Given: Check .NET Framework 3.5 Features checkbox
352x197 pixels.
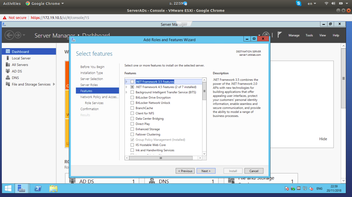Looking at the screenshot, I should 132,82.
